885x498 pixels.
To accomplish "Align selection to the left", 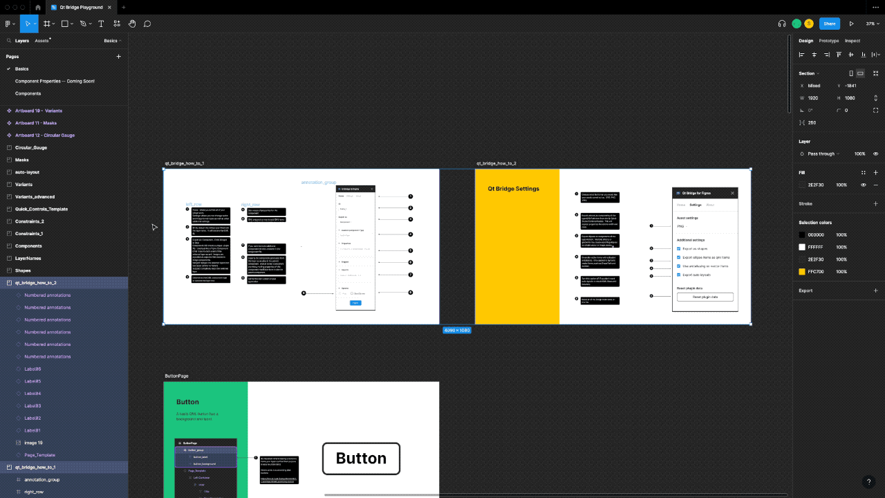I will click(x=802, y=55).
